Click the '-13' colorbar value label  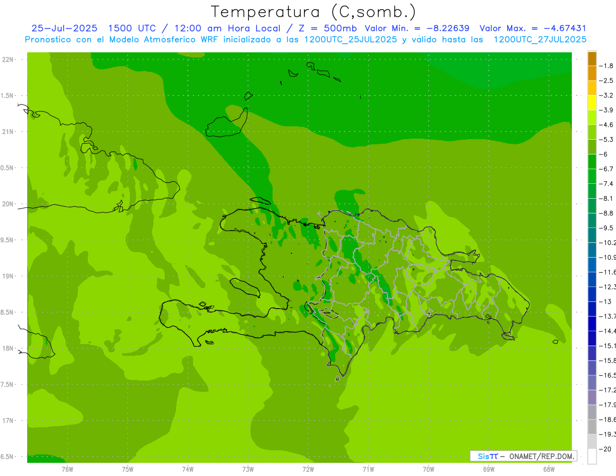tap(605, 301)
